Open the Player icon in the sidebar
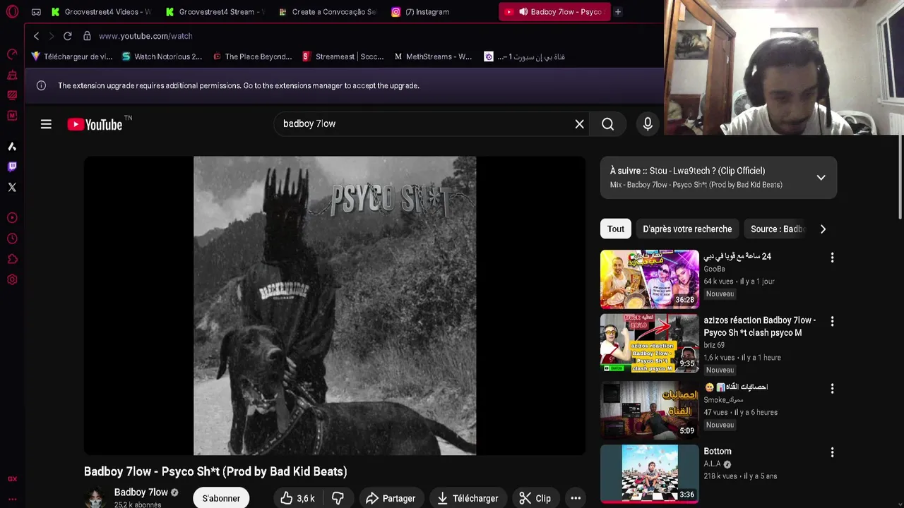Screen dimensions: 904x508 pos(12,218)
